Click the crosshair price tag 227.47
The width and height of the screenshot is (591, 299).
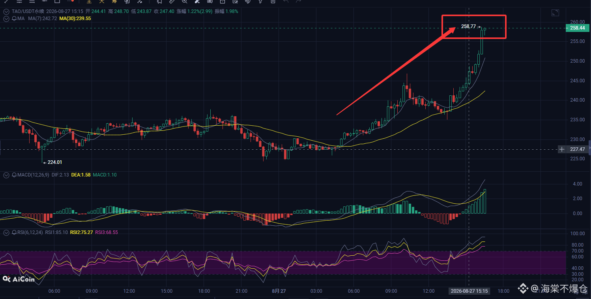click(577, 149)
